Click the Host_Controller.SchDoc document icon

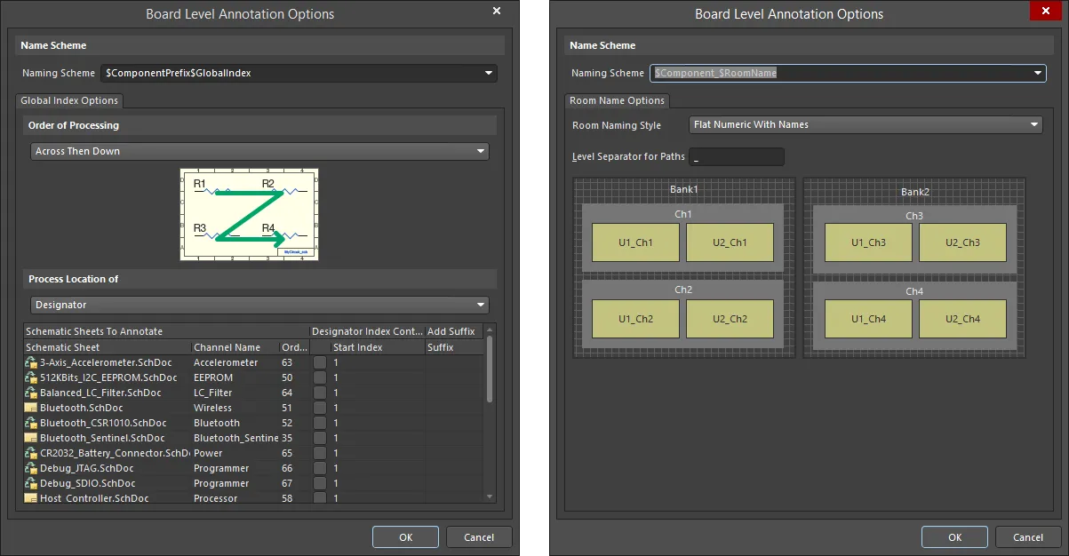(30, 498)
